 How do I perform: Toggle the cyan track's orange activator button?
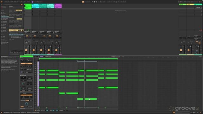click(x=34, y=50)
